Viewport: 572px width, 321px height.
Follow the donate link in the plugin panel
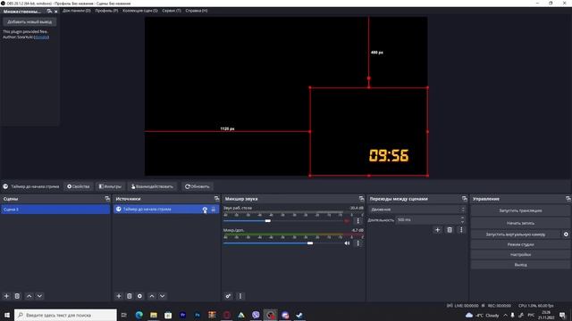[42, 37]
